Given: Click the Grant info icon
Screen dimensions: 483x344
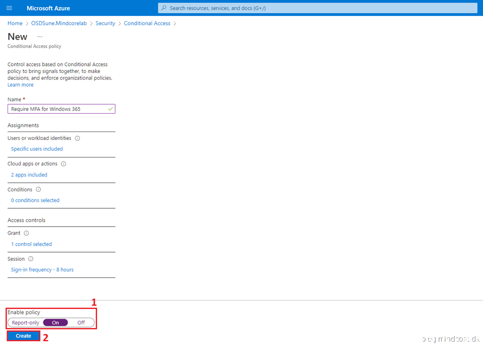Looking at the screenshot, I should tap(26, 233).
